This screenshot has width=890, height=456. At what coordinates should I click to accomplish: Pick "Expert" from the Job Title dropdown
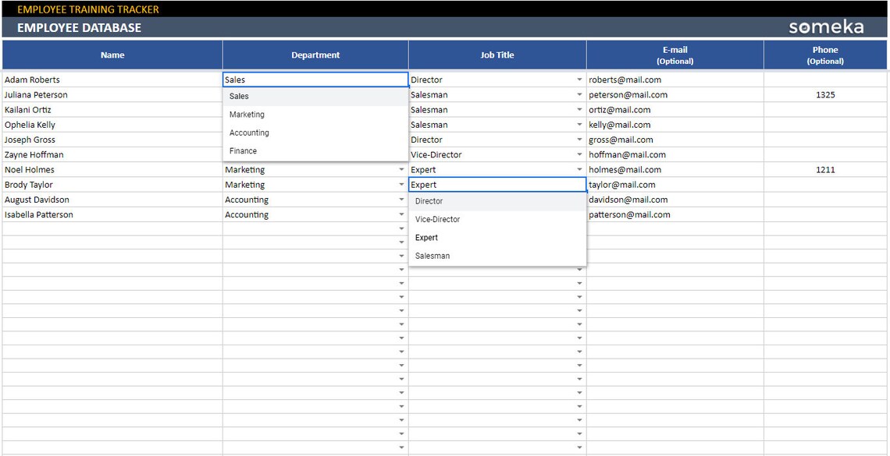click(x=425, y=237)
